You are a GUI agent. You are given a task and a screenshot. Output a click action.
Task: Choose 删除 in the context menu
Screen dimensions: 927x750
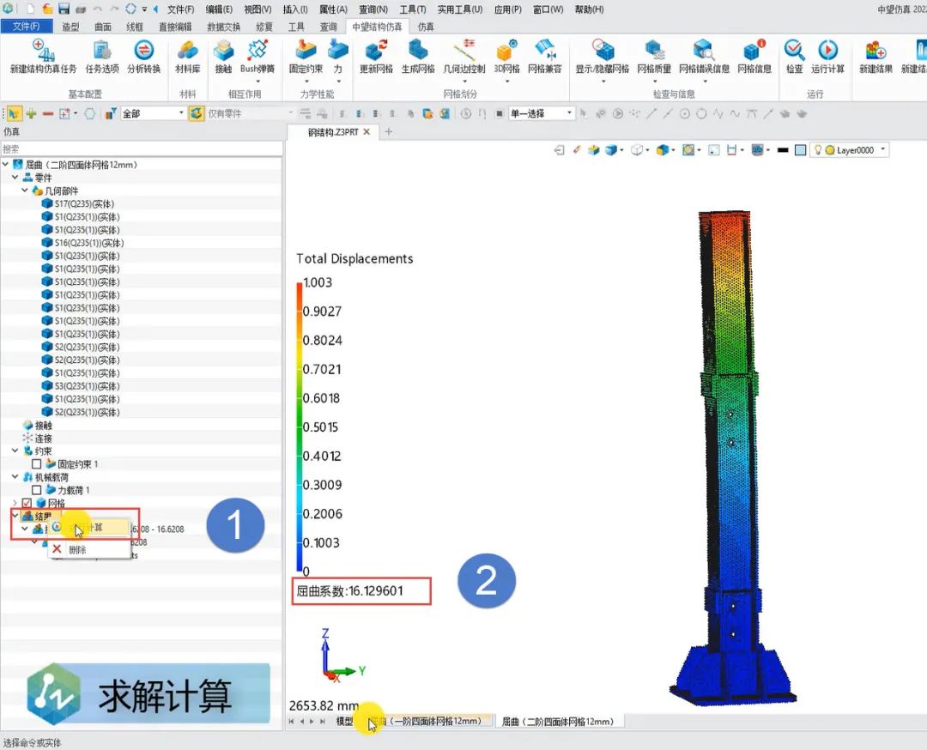pyautogui.click(x=76, y=549)
